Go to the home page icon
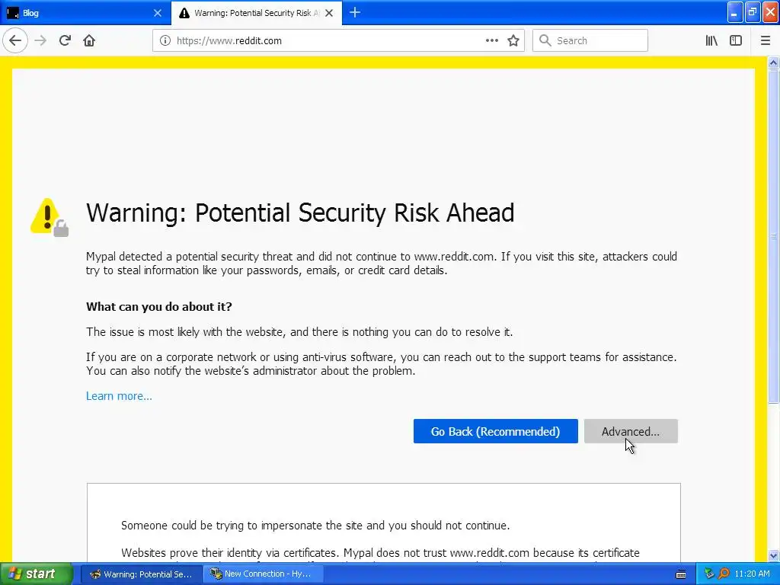 point(89,40)
